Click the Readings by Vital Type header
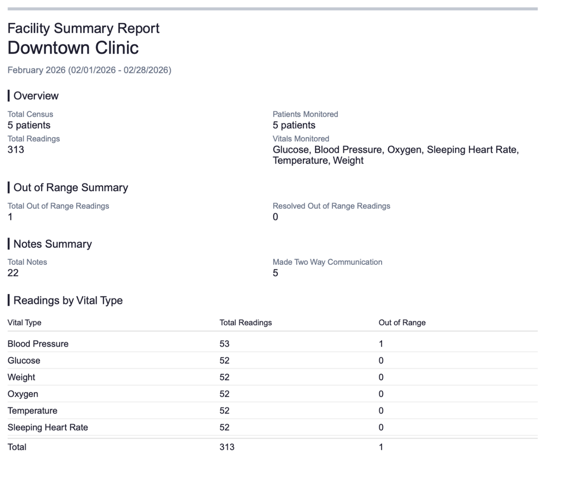This screenshot has width=574, height=478. click(x=67, y=300)
